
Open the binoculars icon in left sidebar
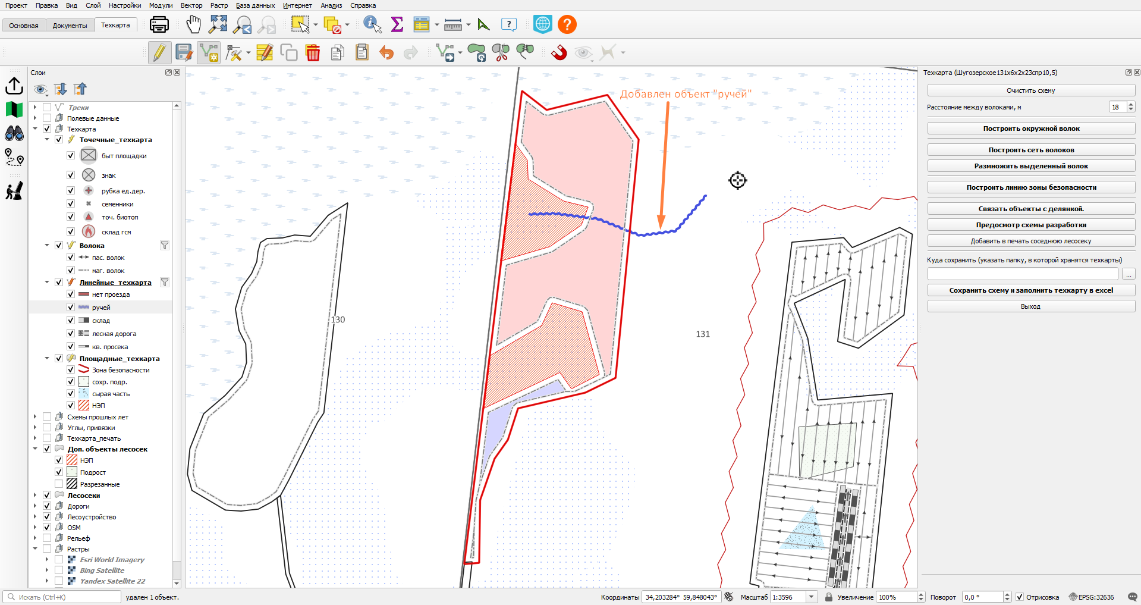point(14,133)
